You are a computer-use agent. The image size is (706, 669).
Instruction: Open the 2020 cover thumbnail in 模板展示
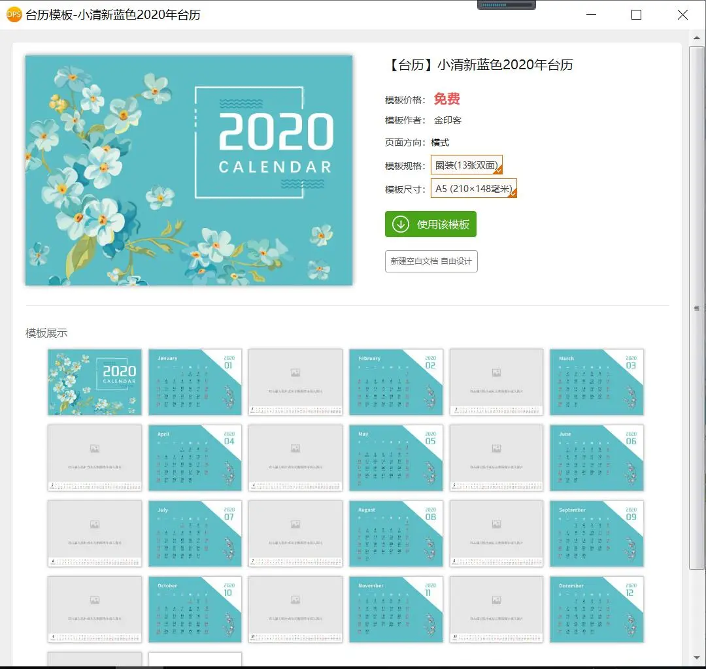pyautogui.click(x=95, y=382)
